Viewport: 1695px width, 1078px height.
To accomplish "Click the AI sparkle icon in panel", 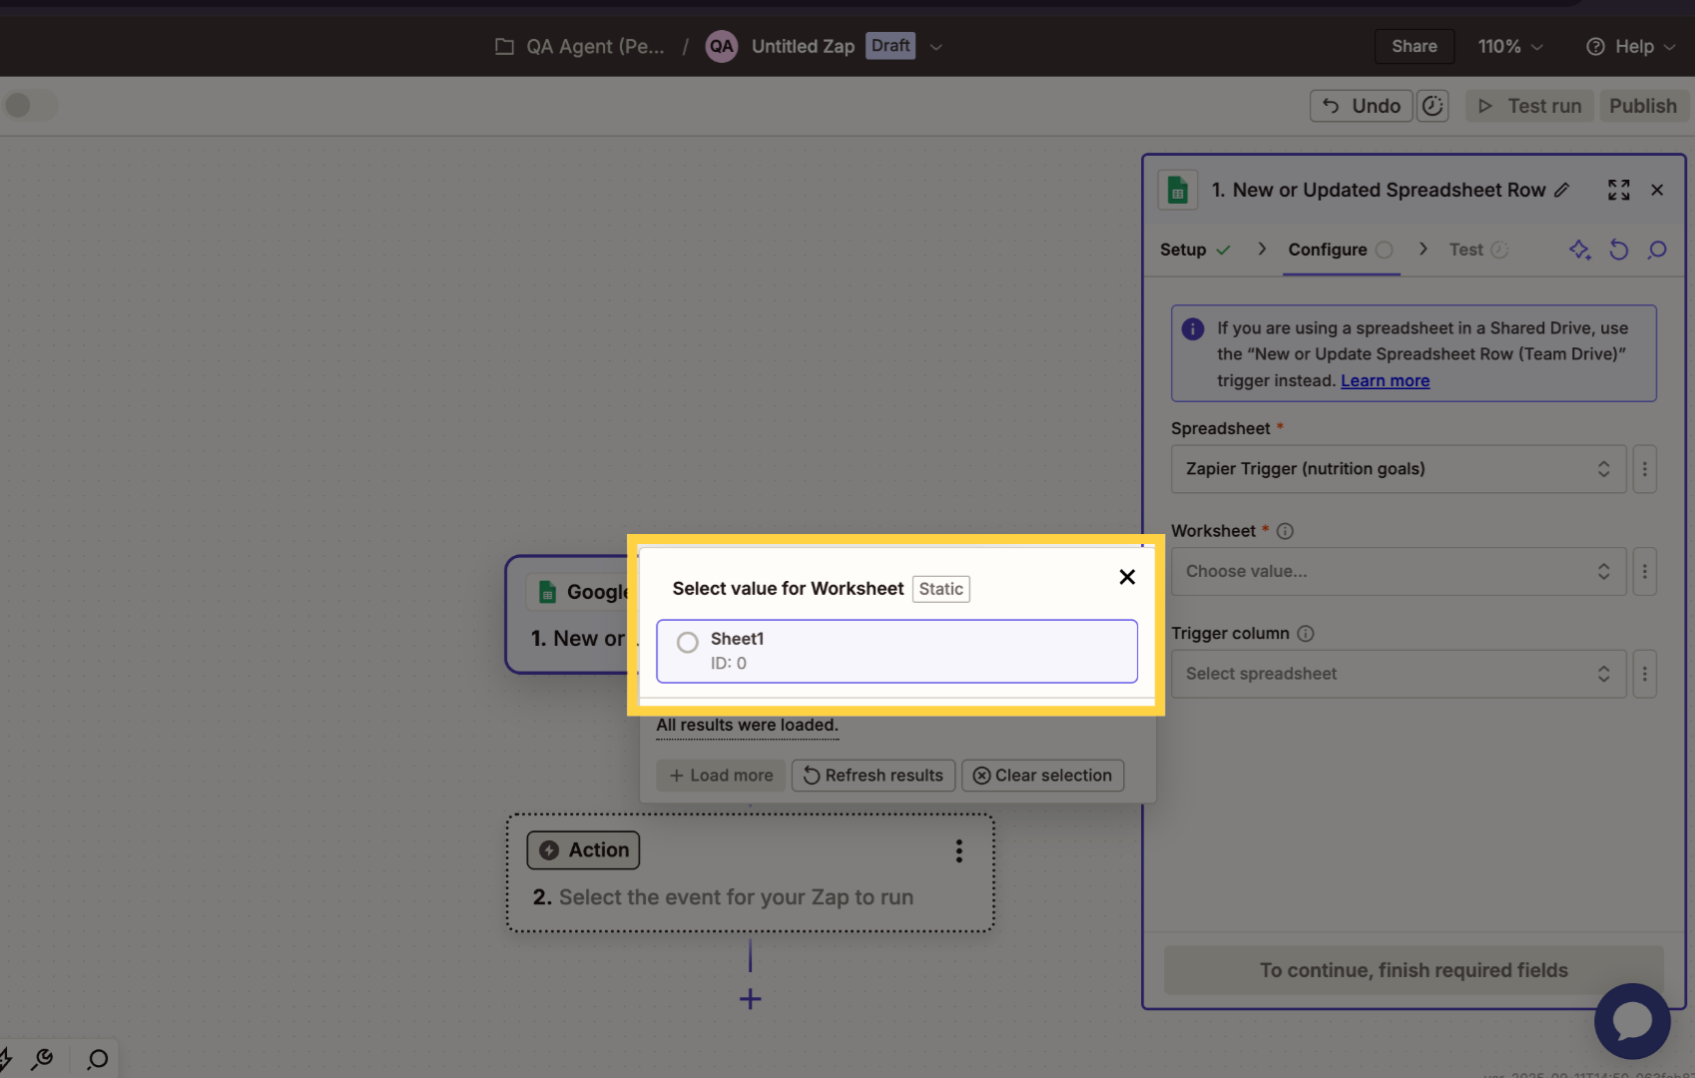I will click(1579, 250).
